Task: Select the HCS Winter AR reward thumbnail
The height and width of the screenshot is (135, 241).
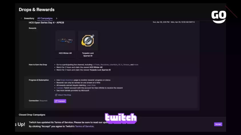Action: click(65, 41)
